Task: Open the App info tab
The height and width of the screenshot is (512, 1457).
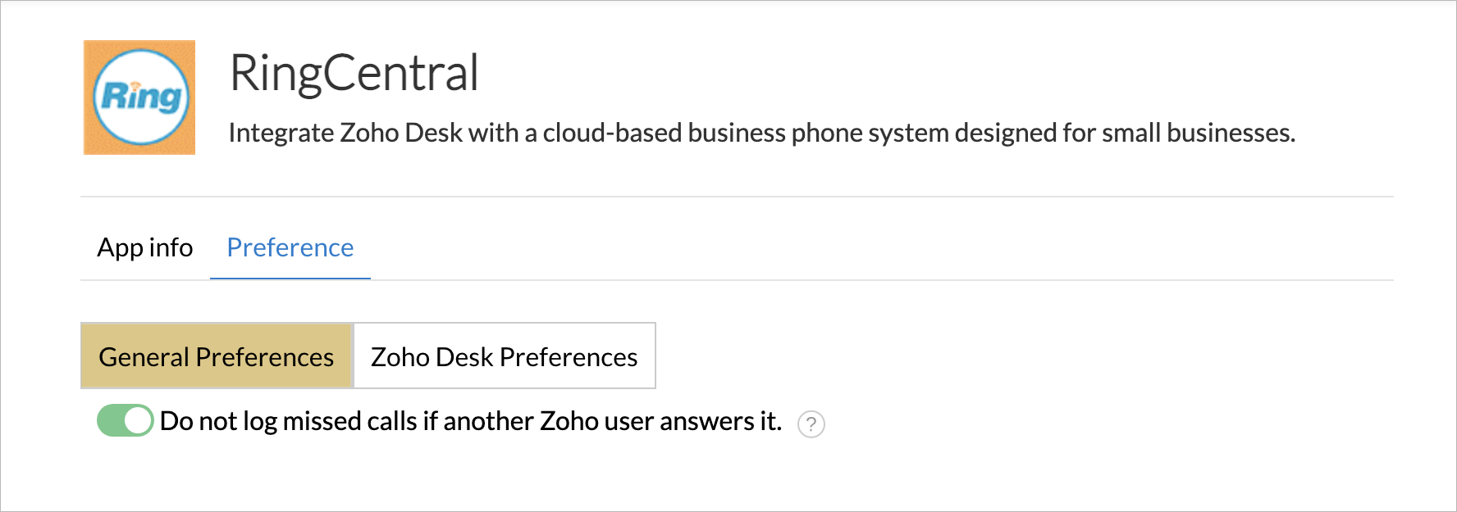Action: pos(145,247)
